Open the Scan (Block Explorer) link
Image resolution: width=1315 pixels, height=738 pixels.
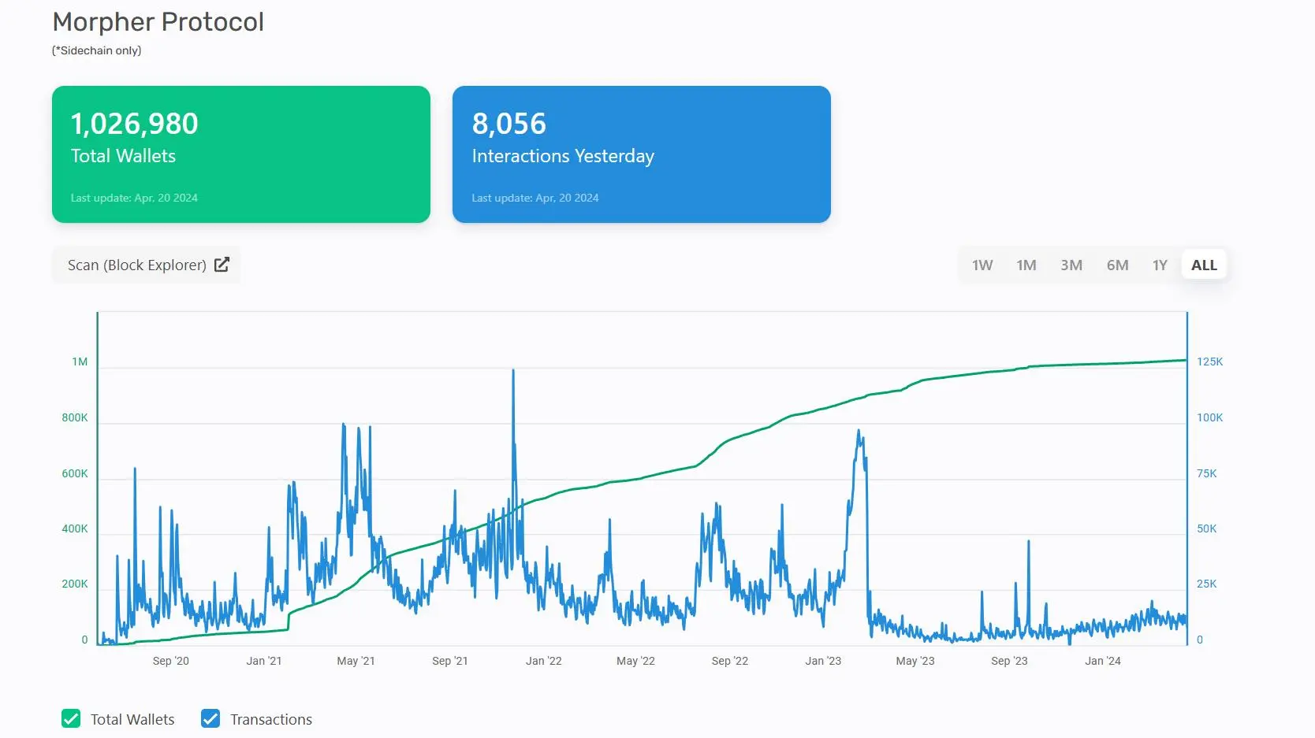point(147,265)
